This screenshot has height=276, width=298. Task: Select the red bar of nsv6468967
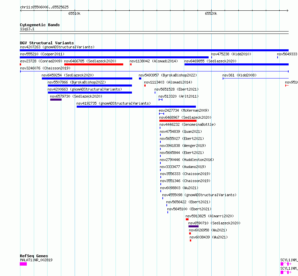point(178,121)
